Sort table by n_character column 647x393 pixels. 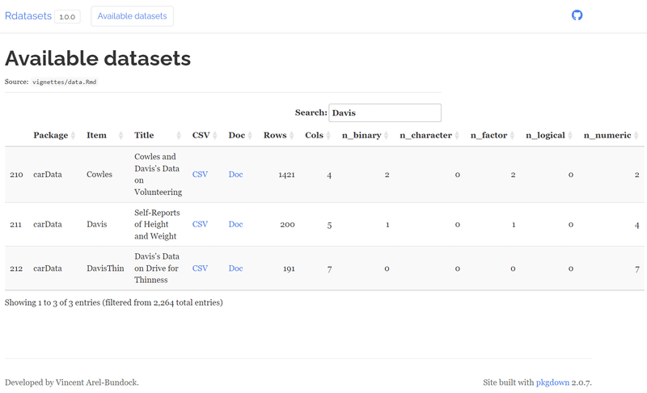[425, 135]
